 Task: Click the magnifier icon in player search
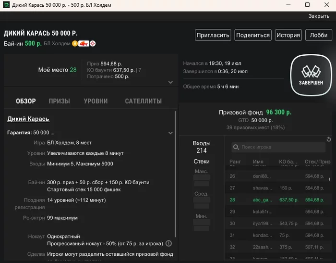(x=236, y=147)
